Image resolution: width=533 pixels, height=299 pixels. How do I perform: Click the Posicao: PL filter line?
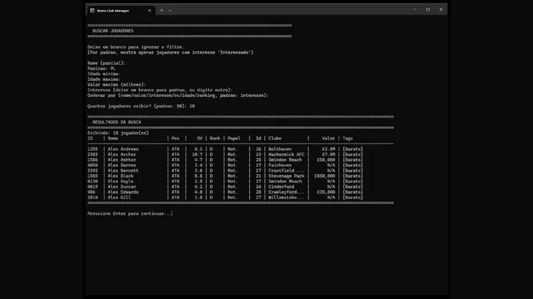click(101, 68)
